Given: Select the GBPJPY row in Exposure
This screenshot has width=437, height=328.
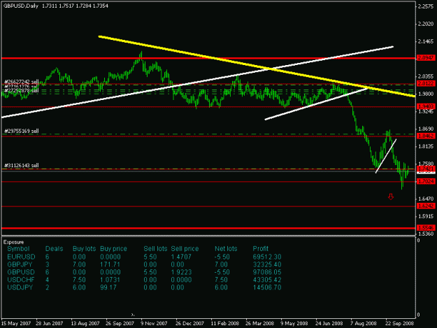Looking at the screenshot, I should (x=144, y=264).
